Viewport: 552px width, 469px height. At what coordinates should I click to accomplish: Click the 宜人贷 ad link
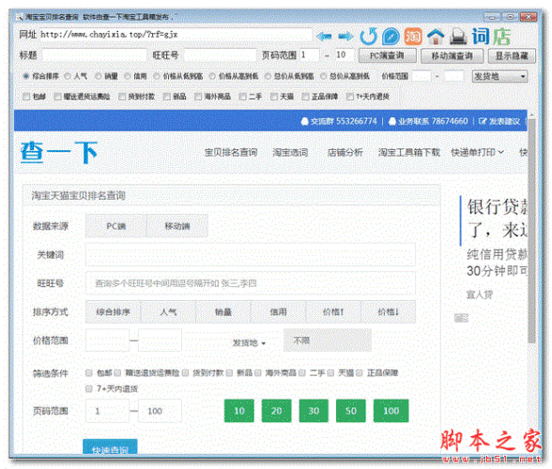point(480,295)
